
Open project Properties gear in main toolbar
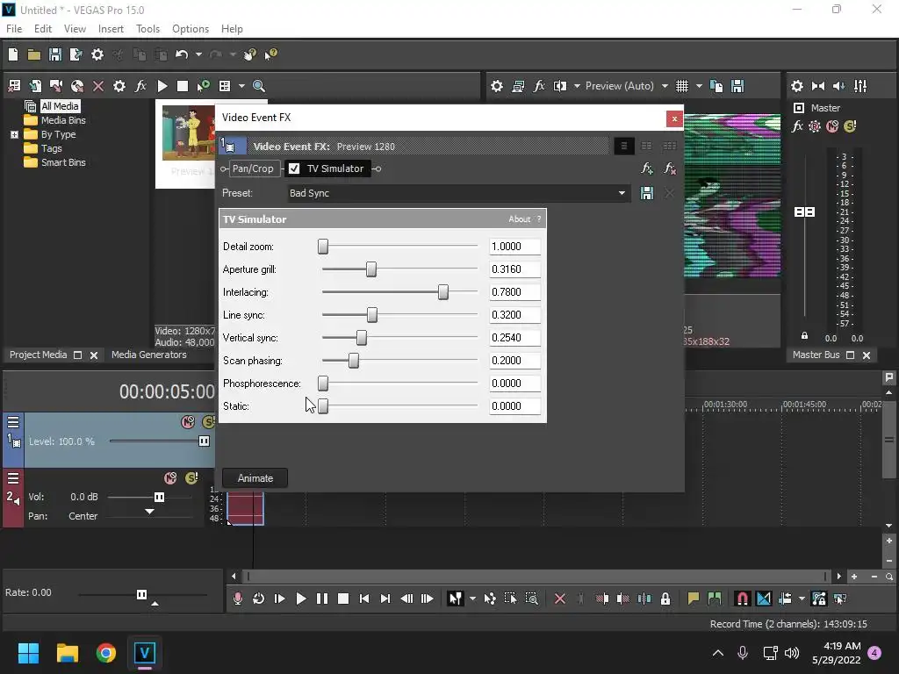click(97, 54)
